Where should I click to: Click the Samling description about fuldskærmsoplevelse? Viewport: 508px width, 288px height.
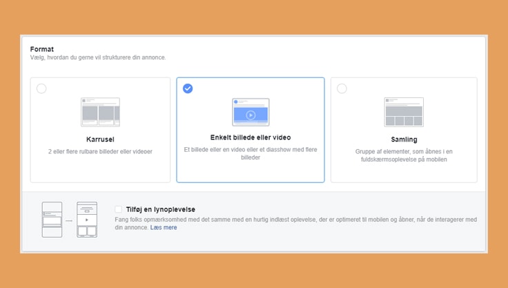404,155
